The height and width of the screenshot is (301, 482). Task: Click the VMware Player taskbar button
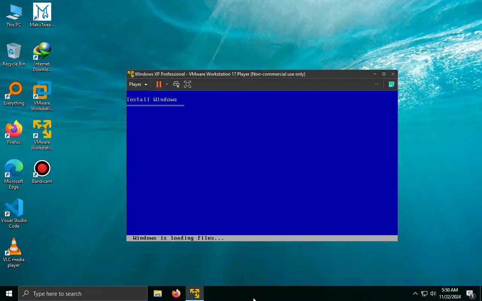[x=195, y=293]
